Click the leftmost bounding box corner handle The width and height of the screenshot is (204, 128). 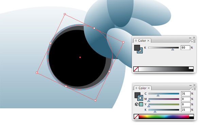coord(37,72)
